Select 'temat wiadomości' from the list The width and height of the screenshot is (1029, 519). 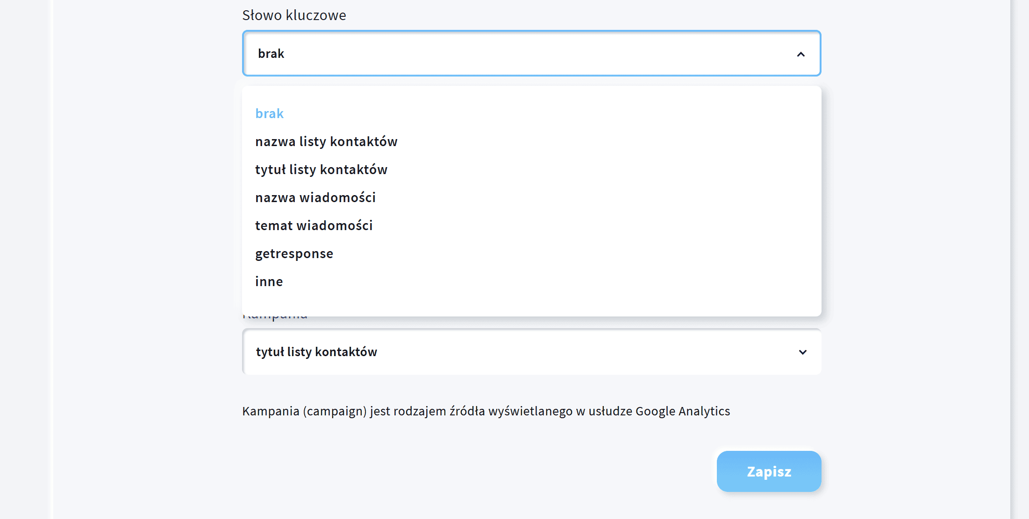(x=314, y=225)
